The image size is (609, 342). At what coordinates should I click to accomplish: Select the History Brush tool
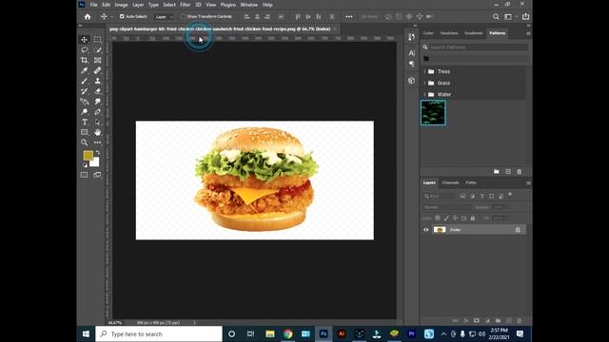point(85,91)
